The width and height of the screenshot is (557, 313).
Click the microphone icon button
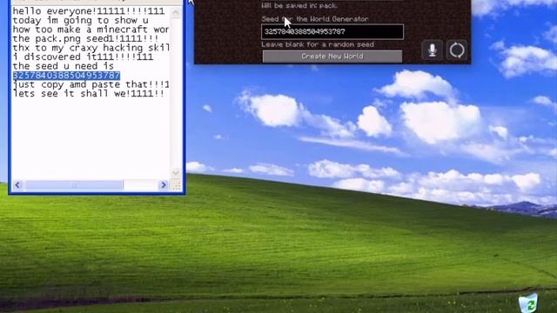[x=432, y=50]
